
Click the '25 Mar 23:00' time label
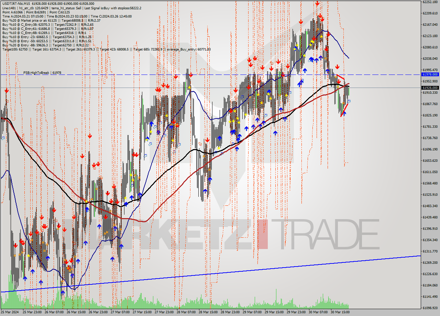[32, 313]
